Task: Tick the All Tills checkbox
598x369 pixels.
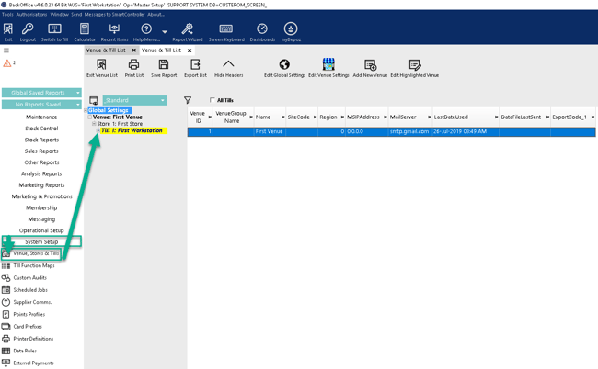Action: coord(213,100)
